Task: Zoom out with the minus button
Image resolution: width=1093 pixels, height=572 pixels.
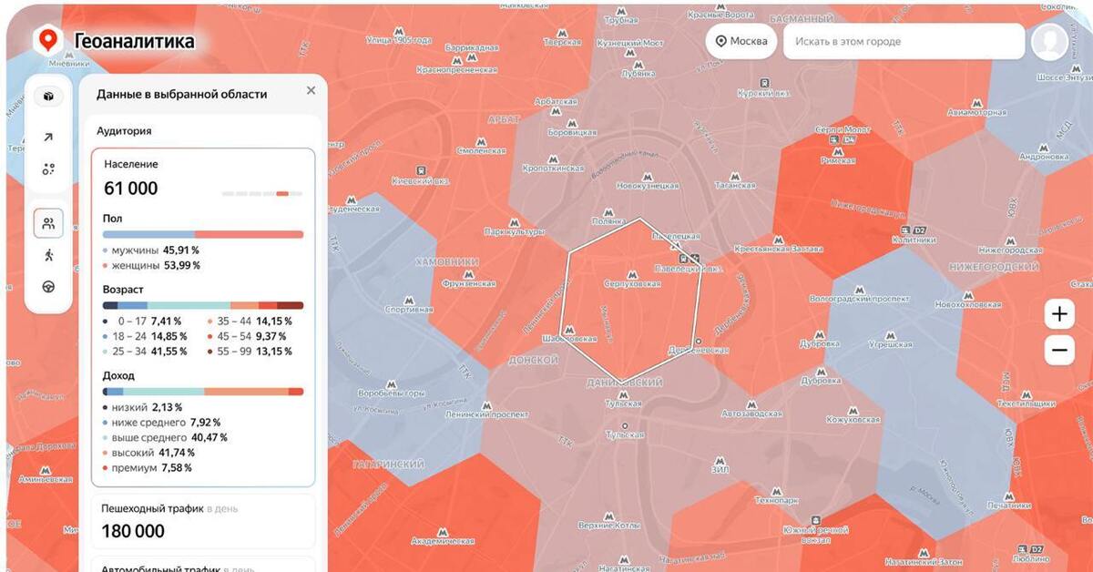Action: [1058, 350]
